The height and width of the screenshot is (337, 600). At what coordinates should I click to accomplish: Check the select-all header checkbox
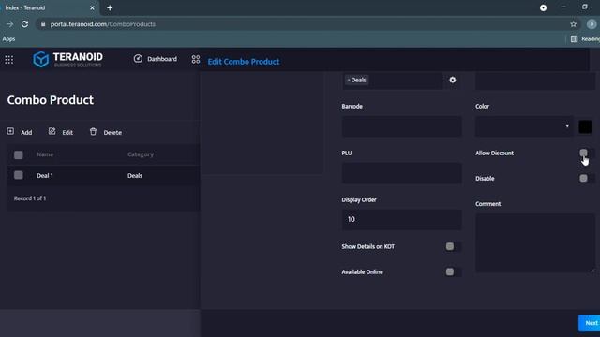tap(19, 154)
